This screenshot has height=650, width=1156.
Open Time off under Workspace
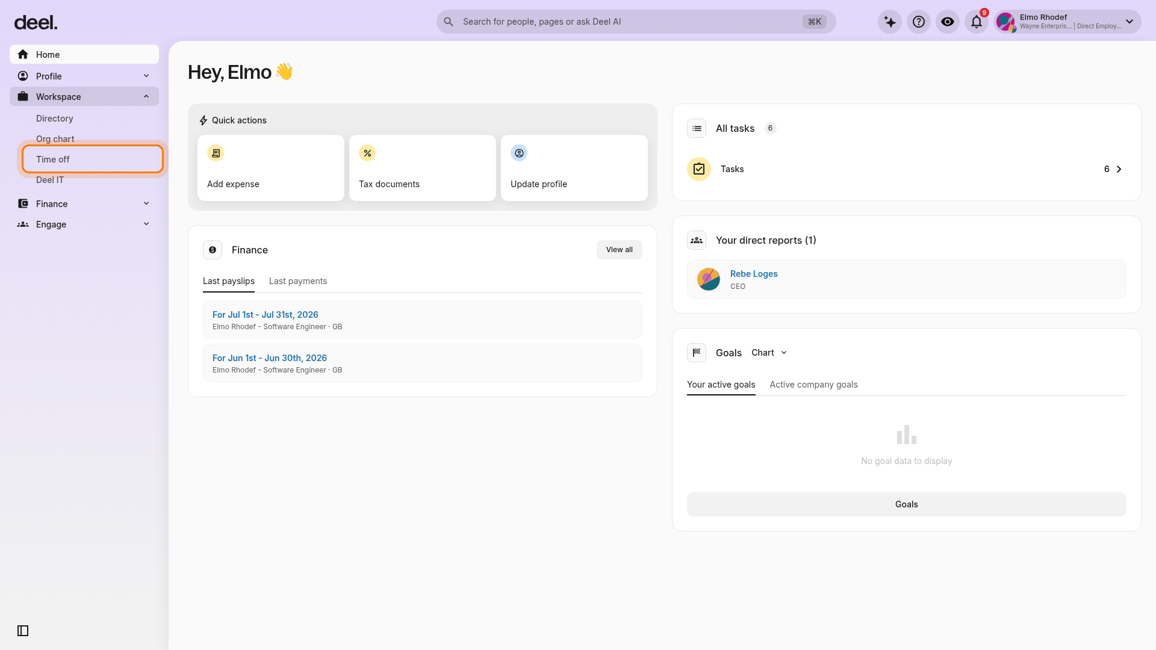click(x=93, y=159)
